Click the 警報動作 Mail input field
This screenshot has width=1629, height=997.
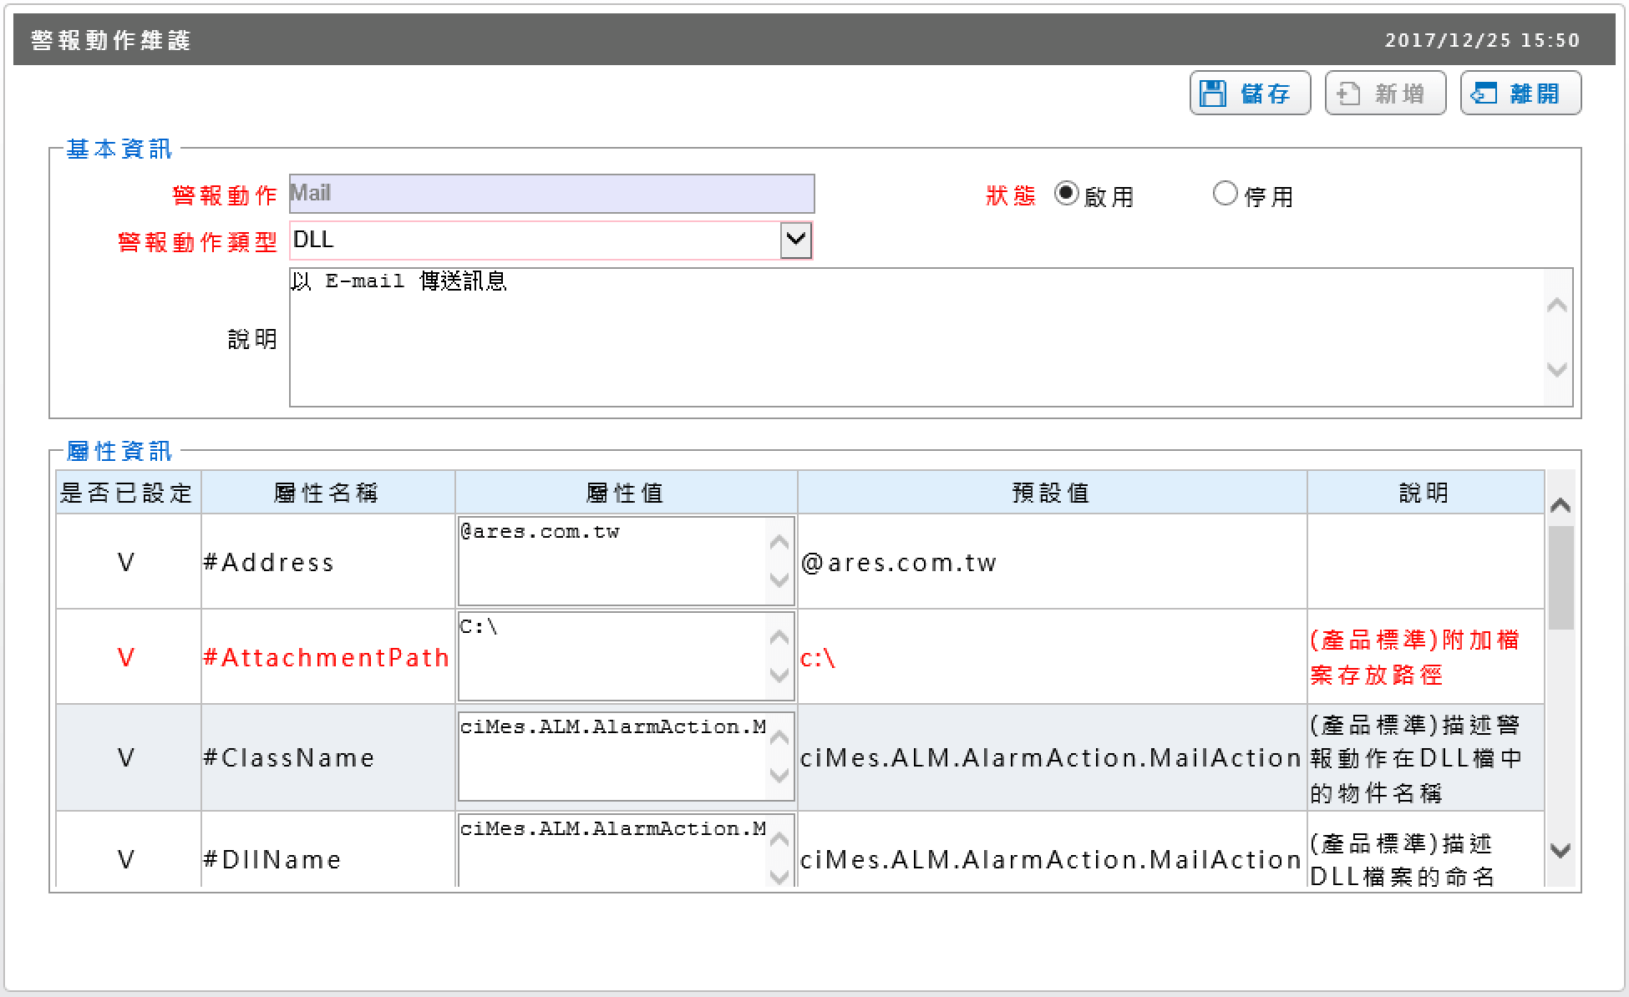(551, 194)
